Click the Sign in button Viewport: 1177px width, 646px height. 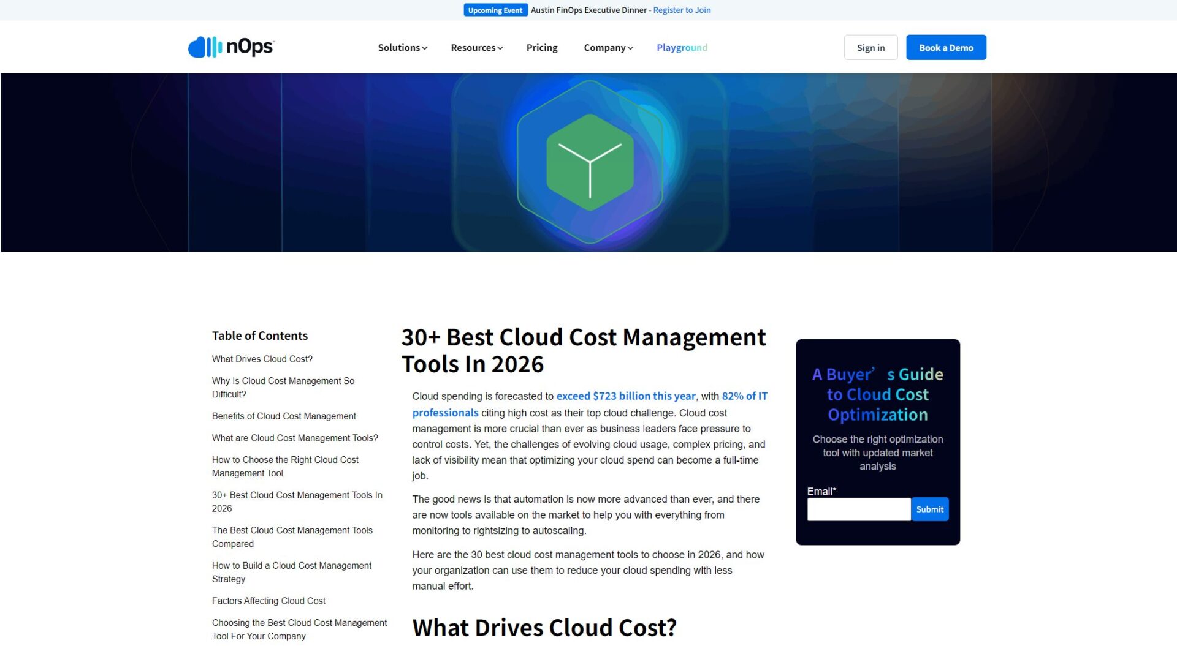point(870,48)
